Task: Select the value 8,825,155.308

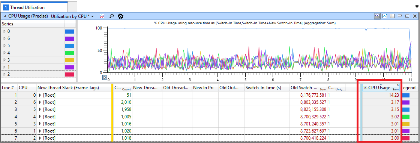Action: point(308,109)
